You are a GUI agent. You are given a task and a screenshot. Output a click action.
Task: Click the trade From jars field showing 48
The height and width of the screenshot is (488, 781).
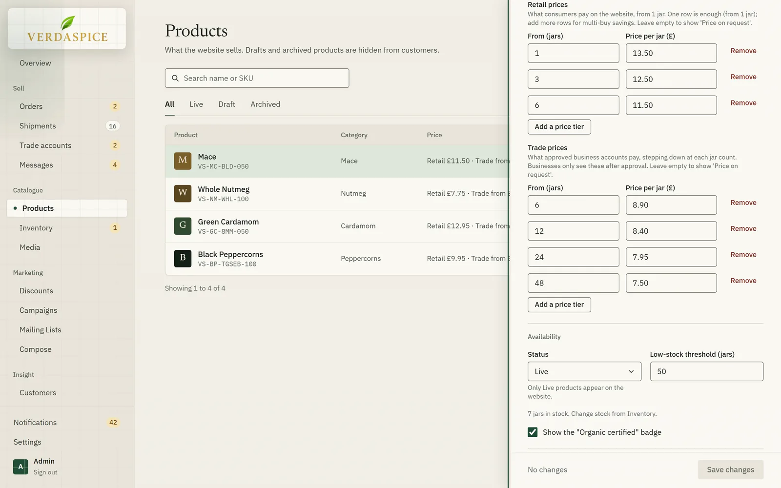point(573,283)
